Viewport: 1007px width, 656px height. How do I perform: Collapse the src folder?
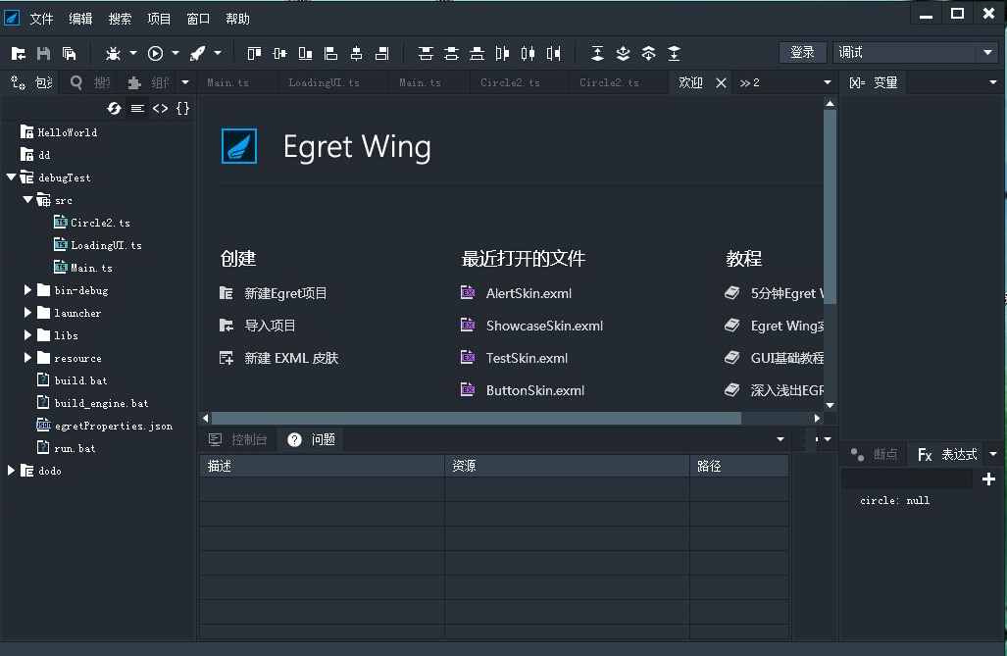(27, 200)
